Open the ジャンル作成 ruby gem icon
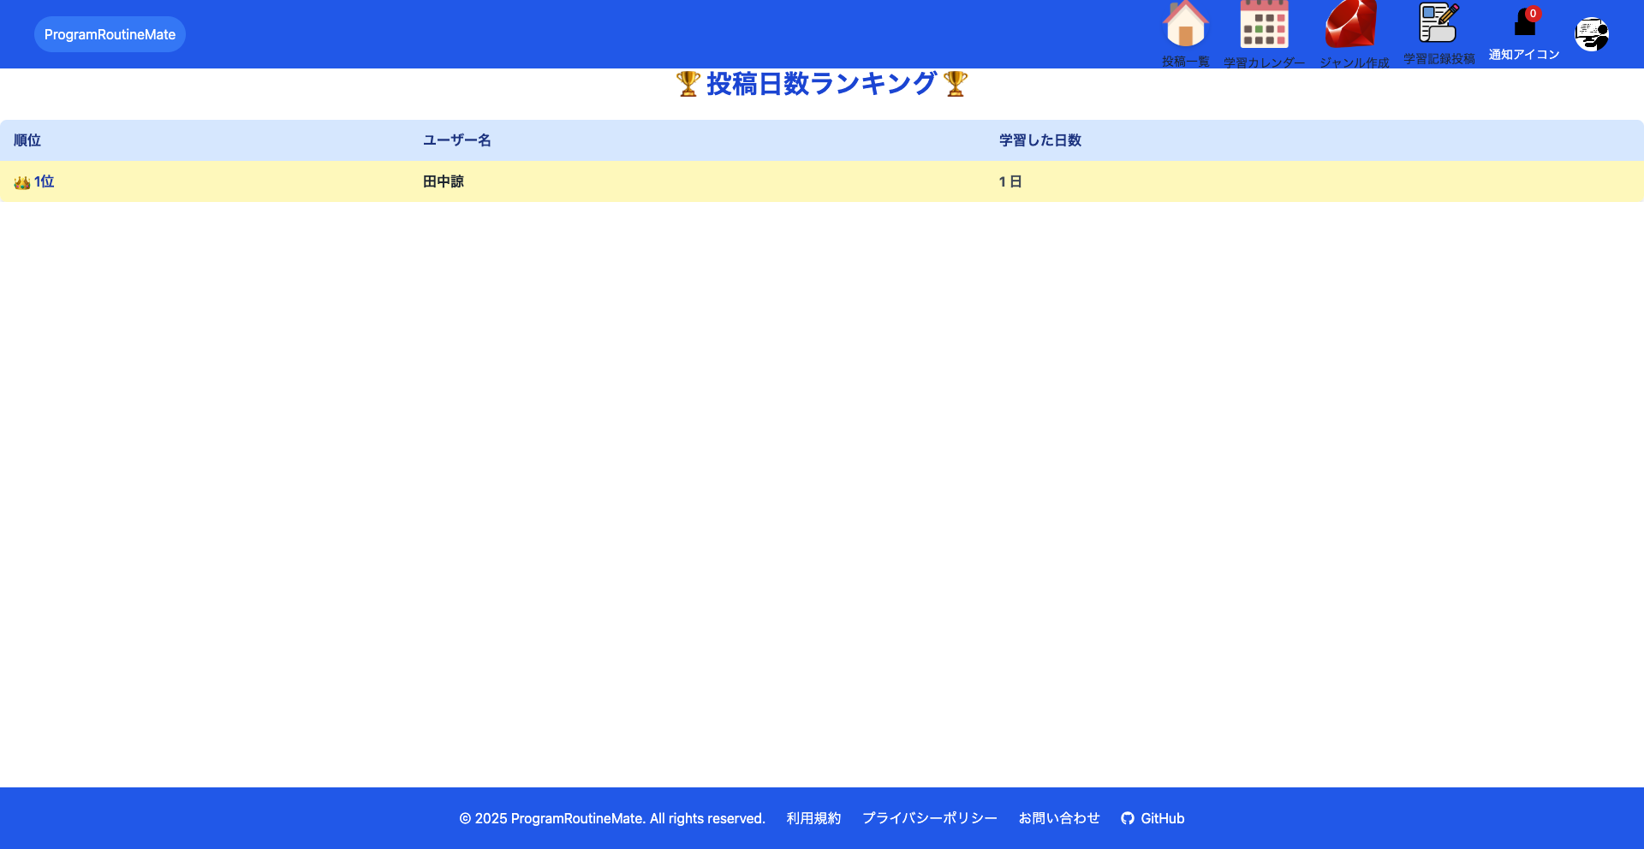 (1351, 24)
